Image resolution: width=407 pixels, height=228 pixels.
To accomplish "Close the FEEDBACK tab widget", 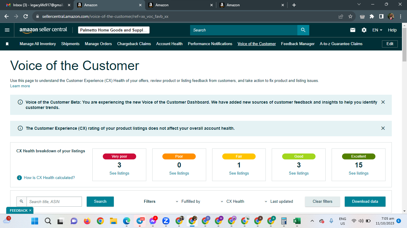I will [30, 210].
